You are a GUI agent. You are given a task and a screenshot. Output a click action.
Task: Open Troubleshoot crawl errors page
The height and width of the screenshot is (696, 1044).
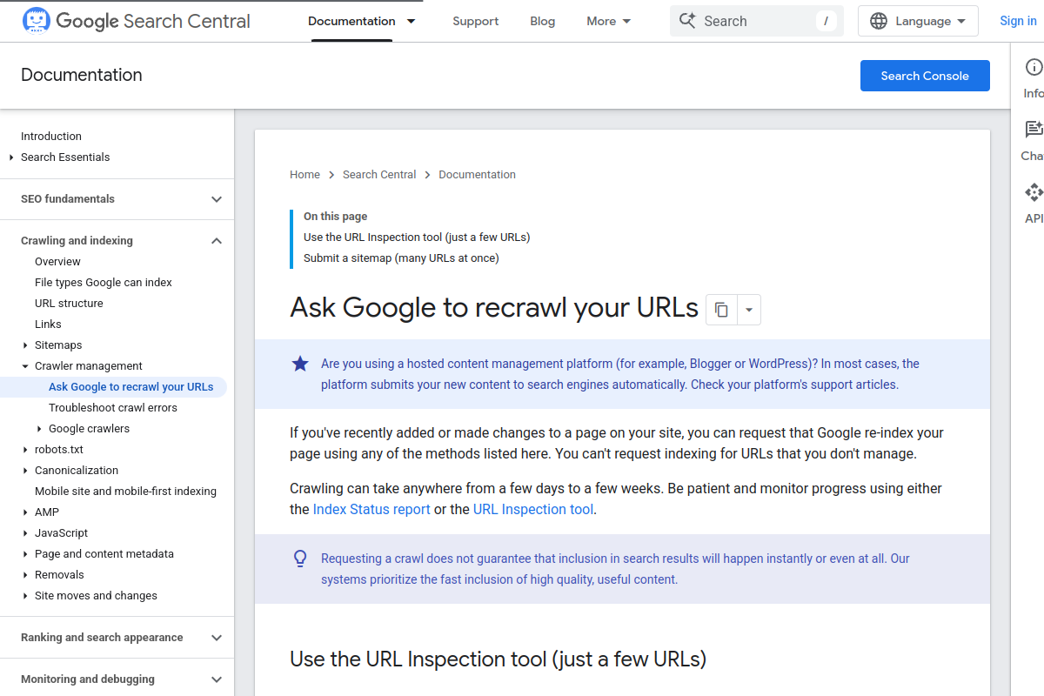(x=113, y=408)
